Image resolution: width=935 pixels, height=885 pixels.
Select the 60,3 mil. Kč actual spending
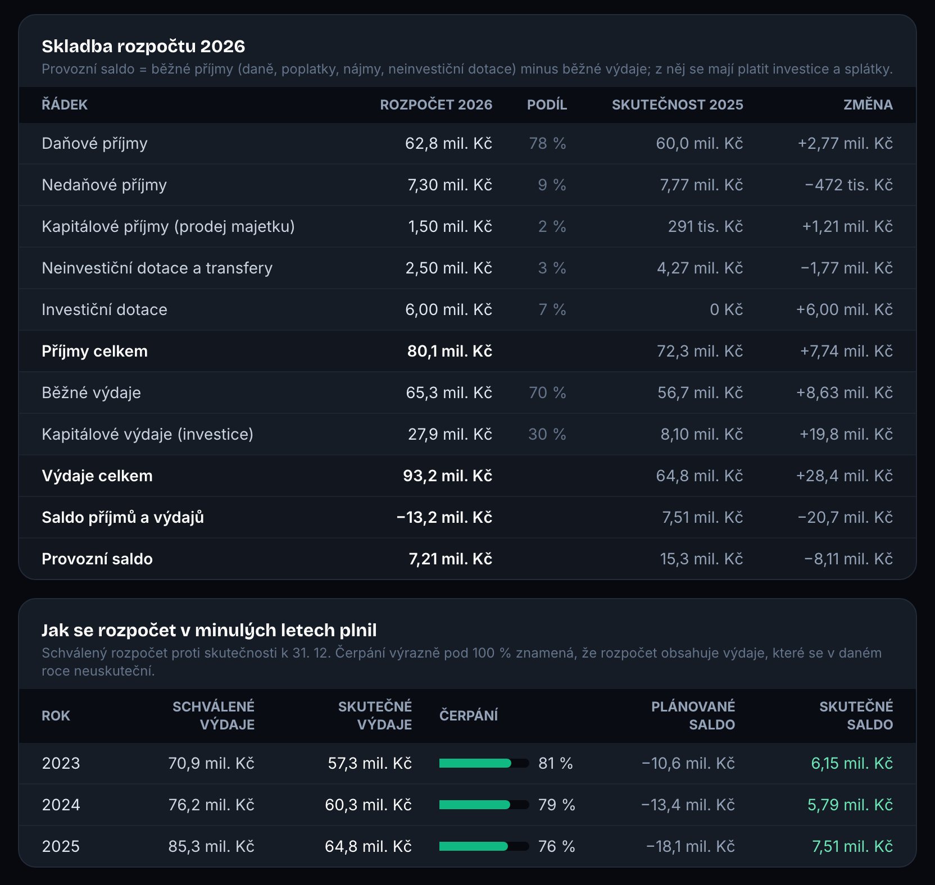coord(368,805)
